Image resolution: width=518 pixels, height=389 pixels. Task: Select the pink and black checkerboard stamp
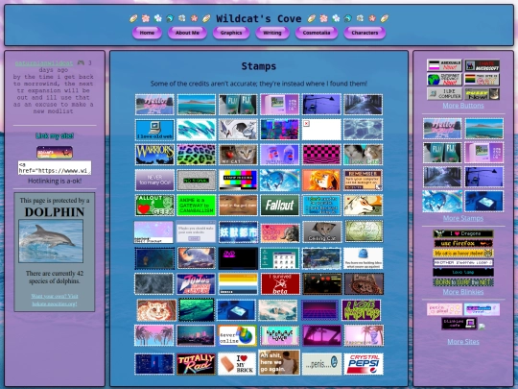pyautogui.click(x=321, y=155)
